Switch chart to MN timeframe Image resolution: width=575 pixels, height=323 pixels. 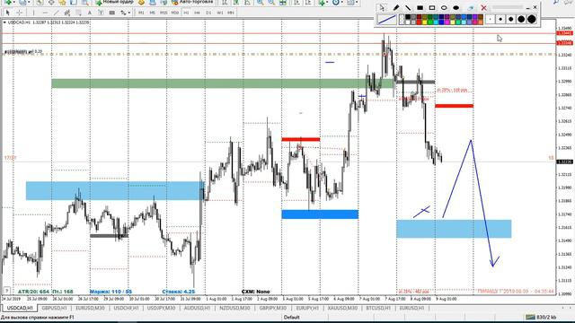231,13
